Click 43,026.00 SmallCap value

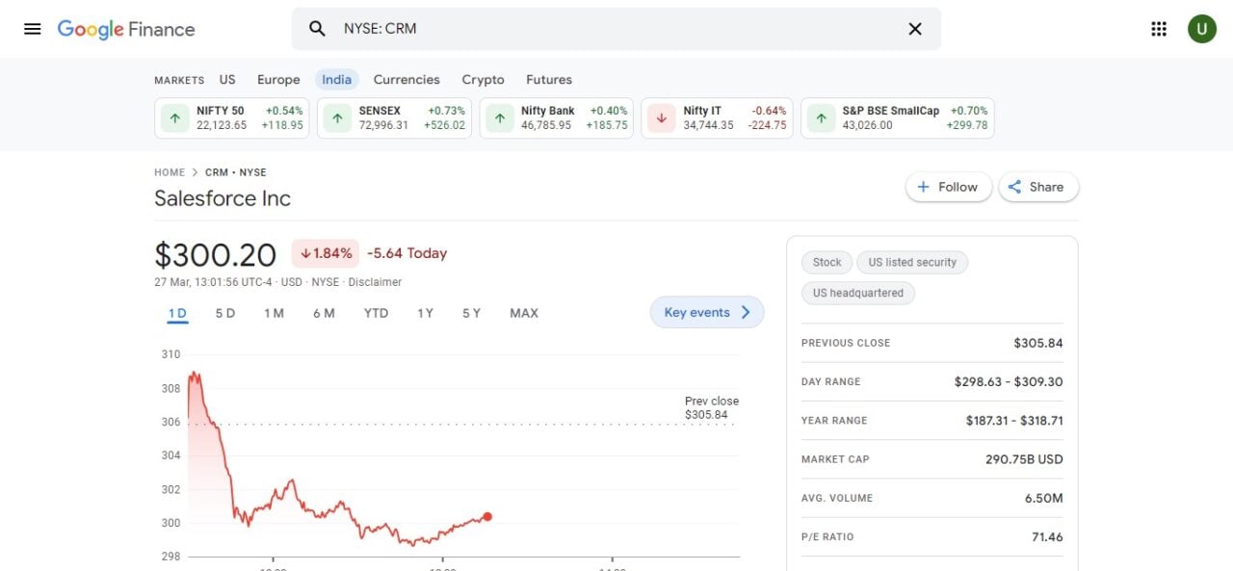click(x=867, y=125)
